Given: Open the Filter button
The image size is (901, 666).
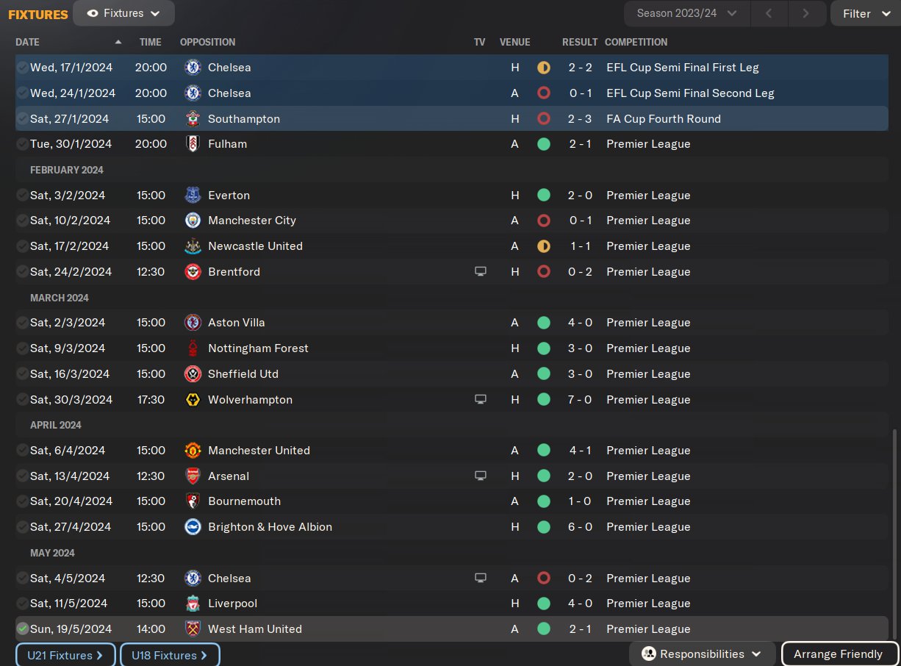Looking at the screenshot, I should coord(864,13).
